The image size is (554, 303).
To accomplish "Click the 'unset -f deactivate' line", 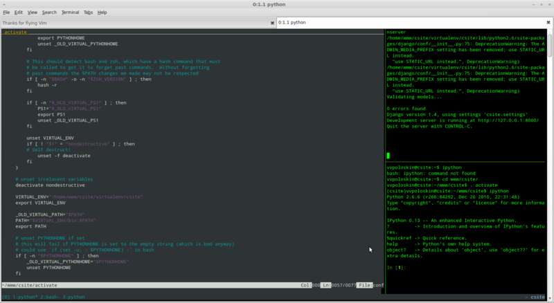I will 64,156.
